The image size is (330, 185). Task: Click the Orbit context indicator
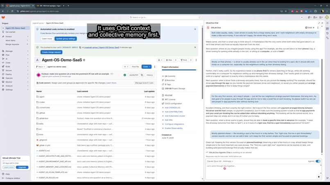coord(310,28)
